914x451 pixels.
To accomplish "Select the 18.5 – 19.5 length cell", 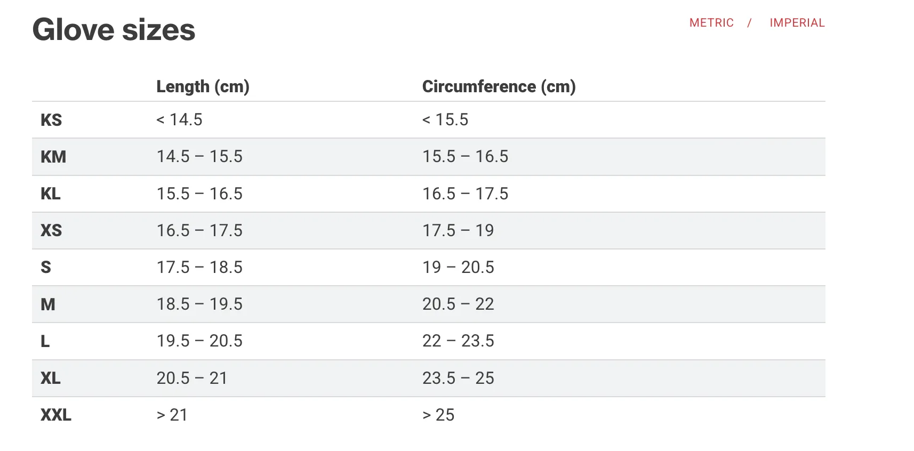I will pyautogui.click(x=199, y=304).
